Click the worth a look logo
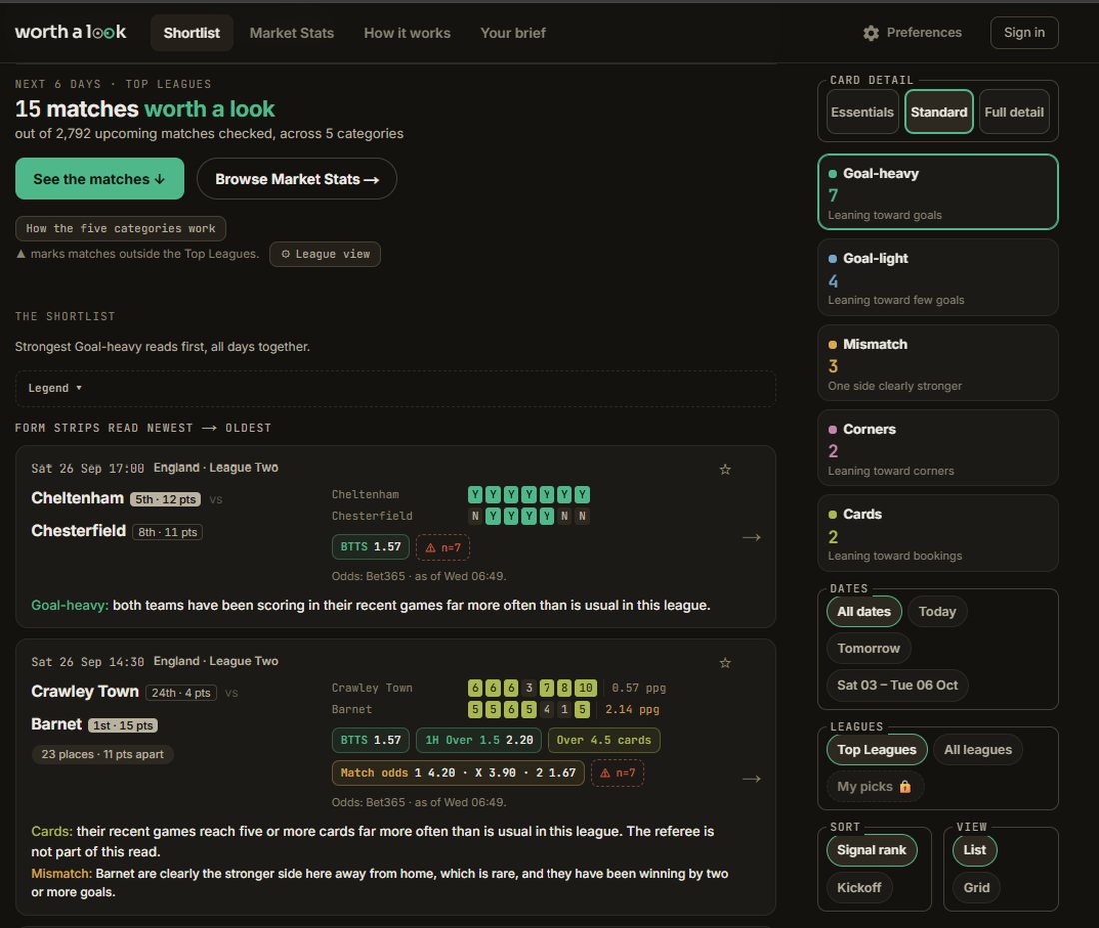1099x928 pixels. [x=71, y=32]
